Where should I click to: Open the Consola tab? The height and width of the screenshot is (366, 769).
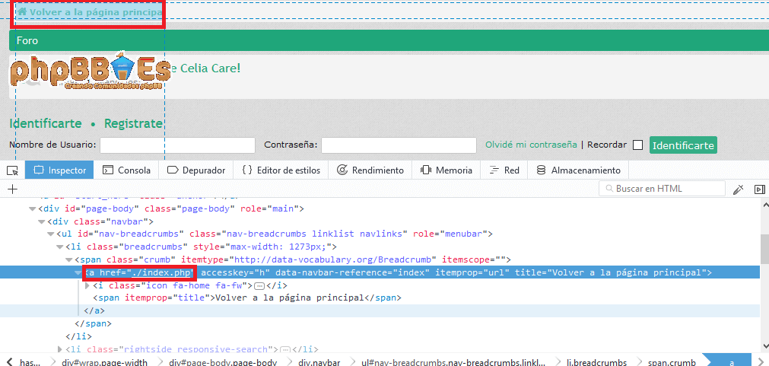click(x=126, y=170)
